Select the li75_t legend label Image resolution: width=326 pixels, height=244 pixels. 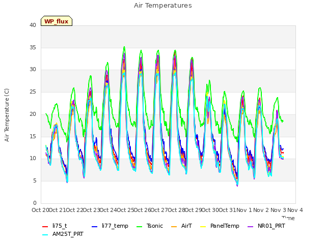tap(60, 226)
